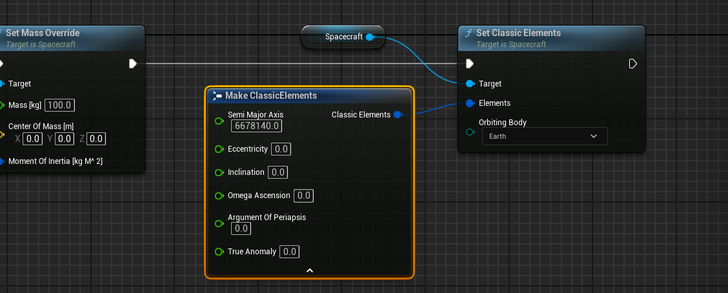Open the Orbiting Body Earth dropdown
The width and height of the screenshot is (728, 293).
click(x=544, y=136)
